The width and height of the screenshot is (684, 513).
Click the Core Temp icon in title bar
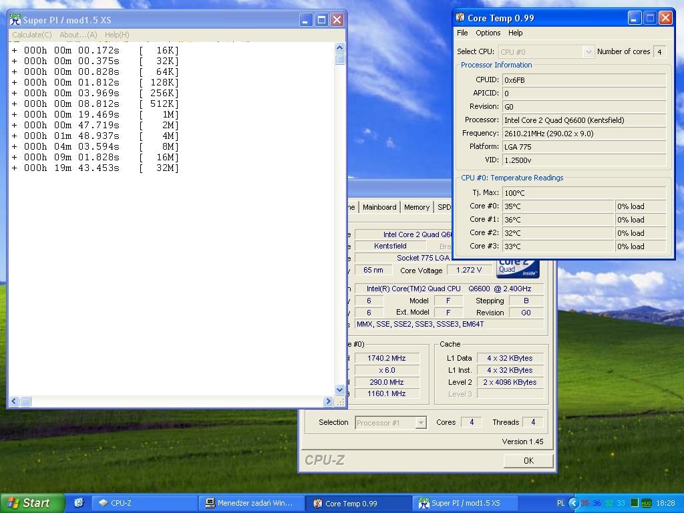(x=460, y=18)
